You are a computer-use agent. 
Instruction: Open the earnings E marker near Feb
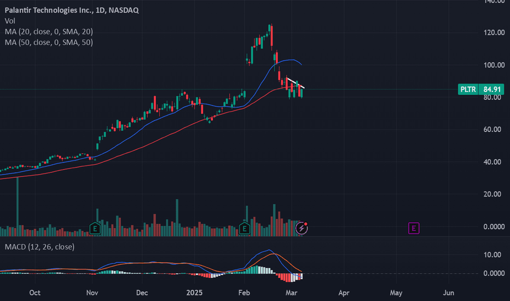pyautogui.click(x=245, y=228)
